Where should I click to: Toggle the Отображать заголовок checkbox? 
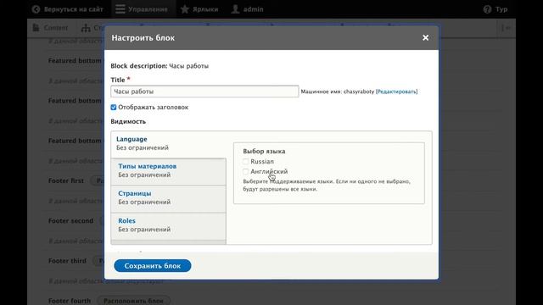[114, 108]
